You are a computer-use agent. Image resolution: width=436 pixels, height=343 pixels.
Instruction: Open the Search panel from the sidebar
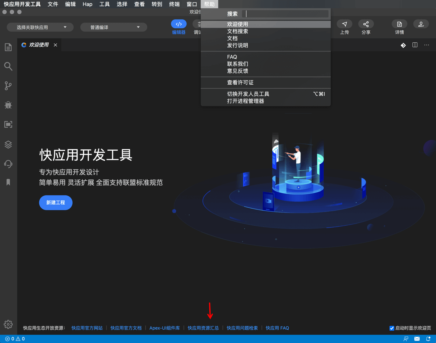tap(8, 66)
